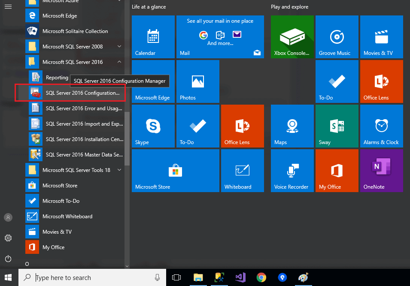Launch the Voice Recorder tile

tap(292, 171)
